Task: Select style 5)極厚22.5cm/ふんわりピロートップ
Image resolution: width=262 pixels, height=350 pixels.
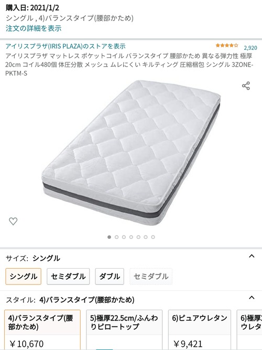Action: click(x=124, y=330)
